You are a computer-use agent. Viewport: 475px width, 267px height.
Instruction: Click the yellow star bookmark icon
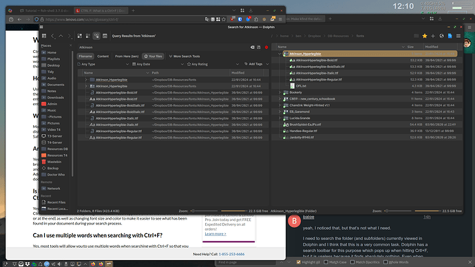[425, 36]
